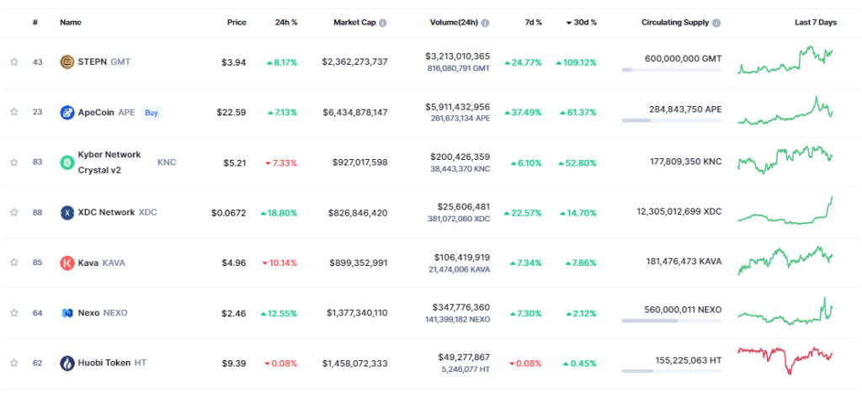Open the XDC Network coin page link
The image size is (862, 393).
tap(105, 213)
